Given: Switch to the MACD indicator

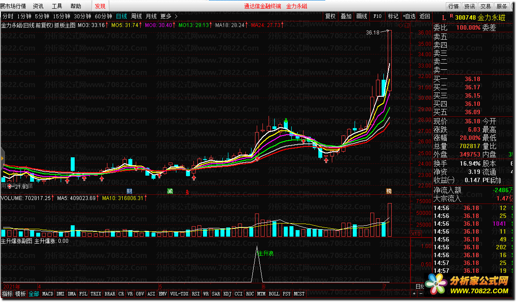Looking at the screenshot, I should pos(48,294).
